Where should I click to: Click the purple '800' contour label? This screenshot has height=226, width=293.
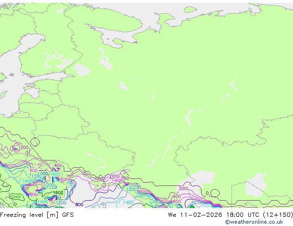[x=79, y=205]
